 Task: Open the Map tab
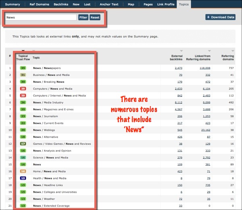pyautogui.click(x=131, y=4)
